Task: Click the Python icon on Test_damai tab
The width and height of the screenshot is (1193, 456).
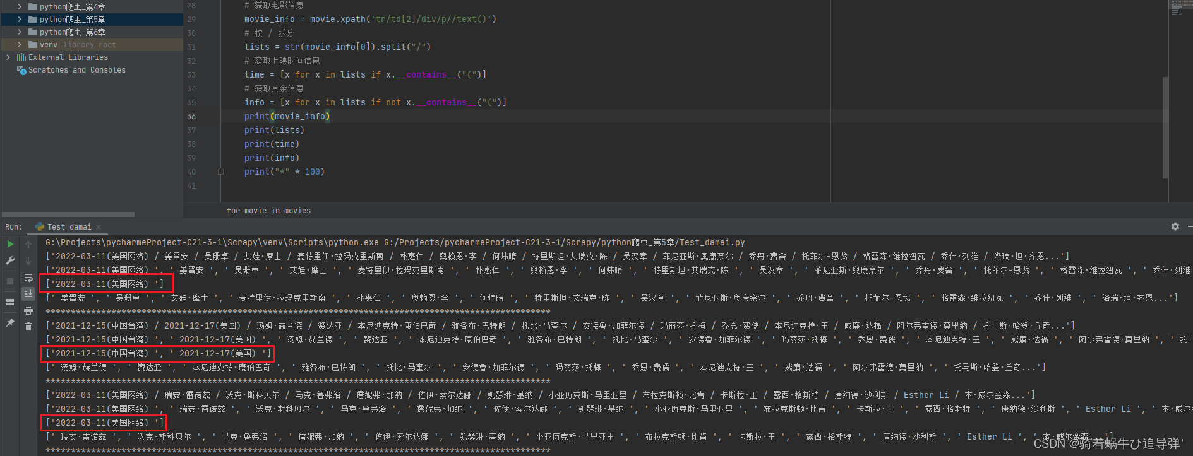Action: coord(40,227)
